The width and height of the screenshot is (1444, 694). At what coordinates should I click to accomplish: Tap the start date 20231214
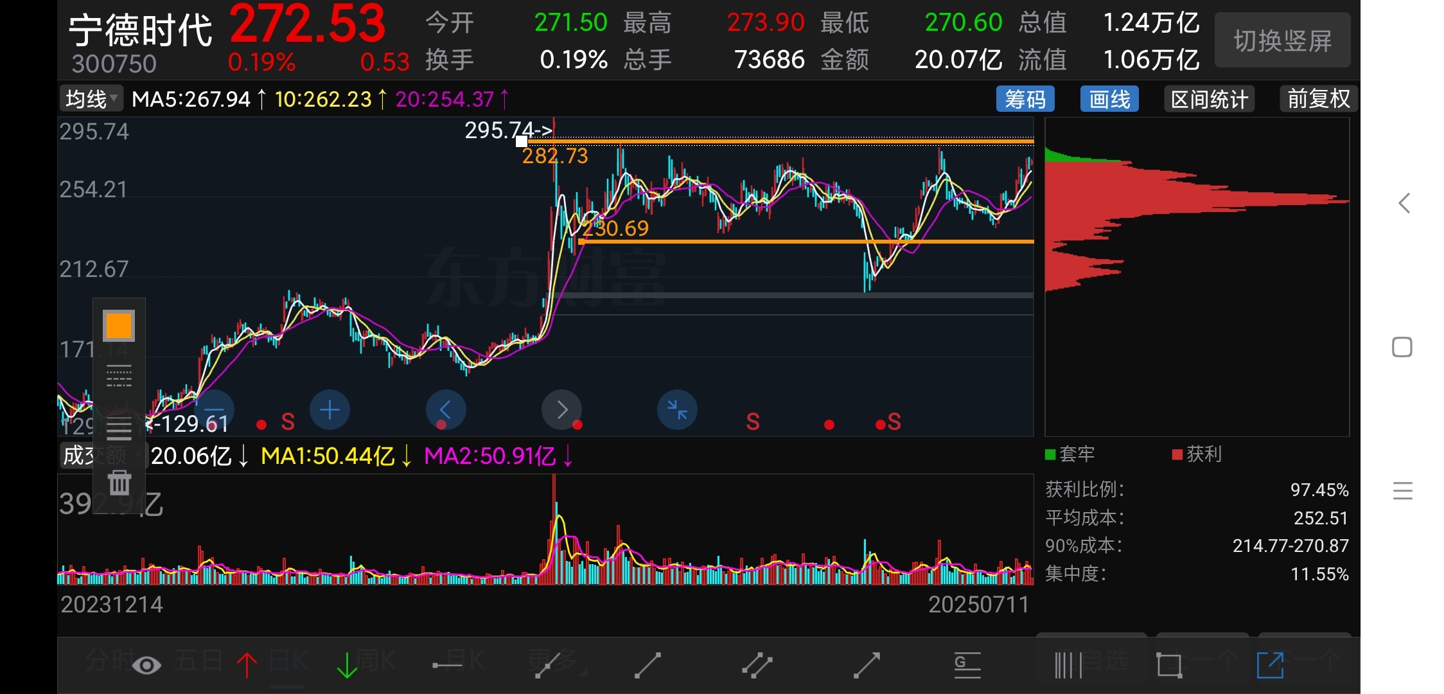[x=112, y=605]
